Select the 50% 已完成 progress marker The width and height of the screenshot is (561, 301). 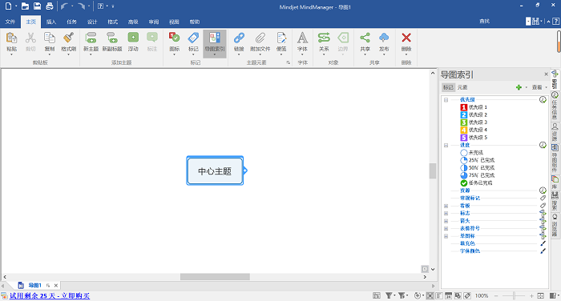click(464, 167)
